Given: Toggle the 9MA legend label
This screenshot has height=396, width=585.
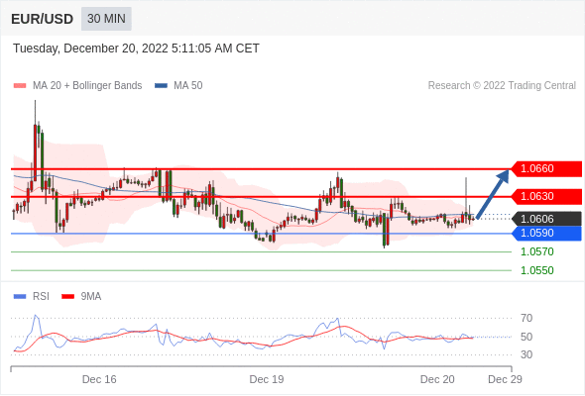Looking at the screenshot, I should tap(91, 297).
